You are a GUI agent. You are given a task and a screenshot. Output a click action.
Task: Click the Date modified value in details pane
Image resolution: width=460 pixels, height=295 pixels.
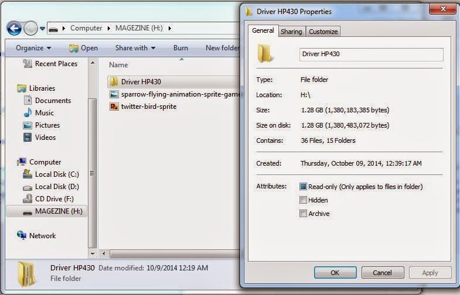177,267
